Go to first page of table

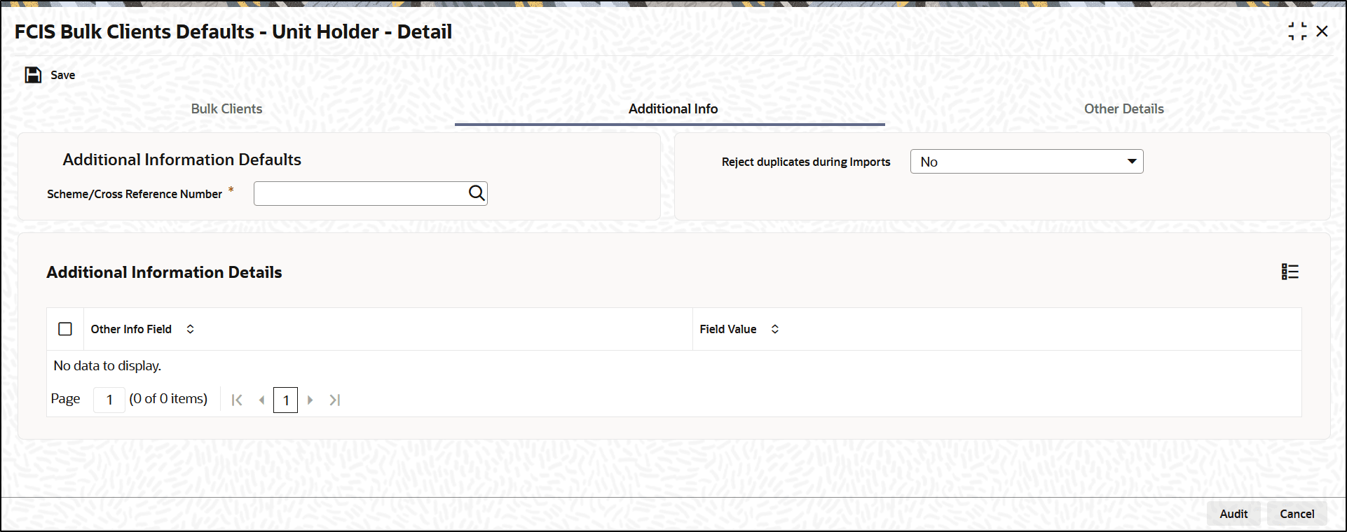tap(237, 400)
